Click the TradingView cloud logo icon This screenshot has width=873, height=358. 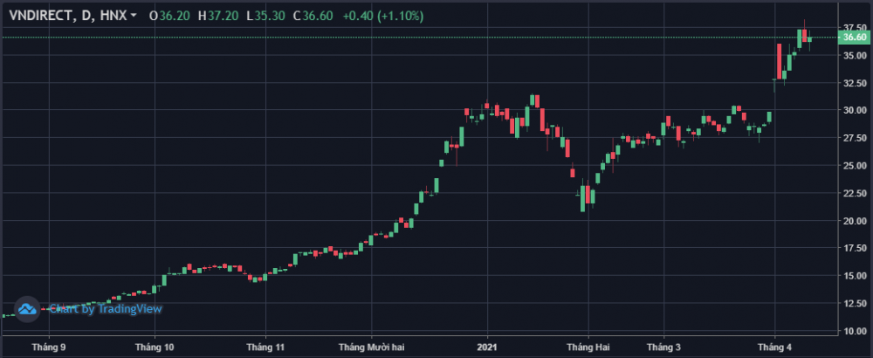(x=26, y=308)
